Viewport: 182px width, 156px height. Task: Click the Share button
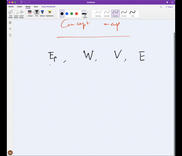click(169, 7)
